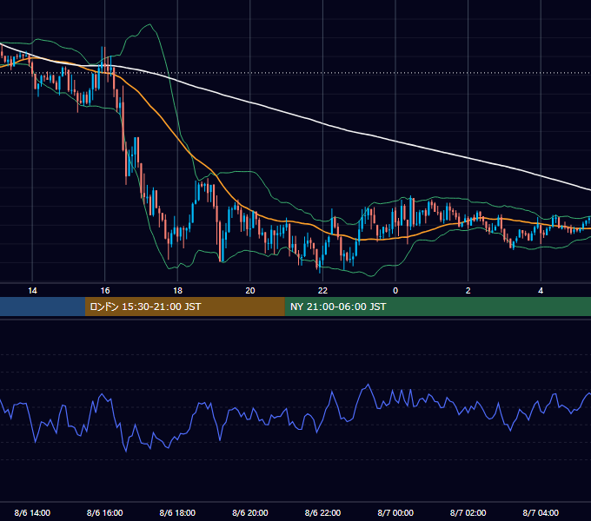Click the '8/6 20:00' time label
This screenshot has width=591, height=521.
(250, 512)
